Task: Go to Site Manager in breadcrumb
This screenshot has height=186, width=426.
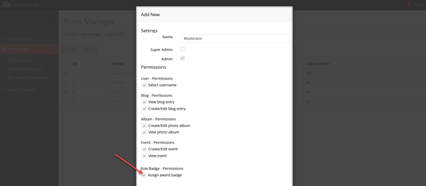Action: [x=91, y=34]
